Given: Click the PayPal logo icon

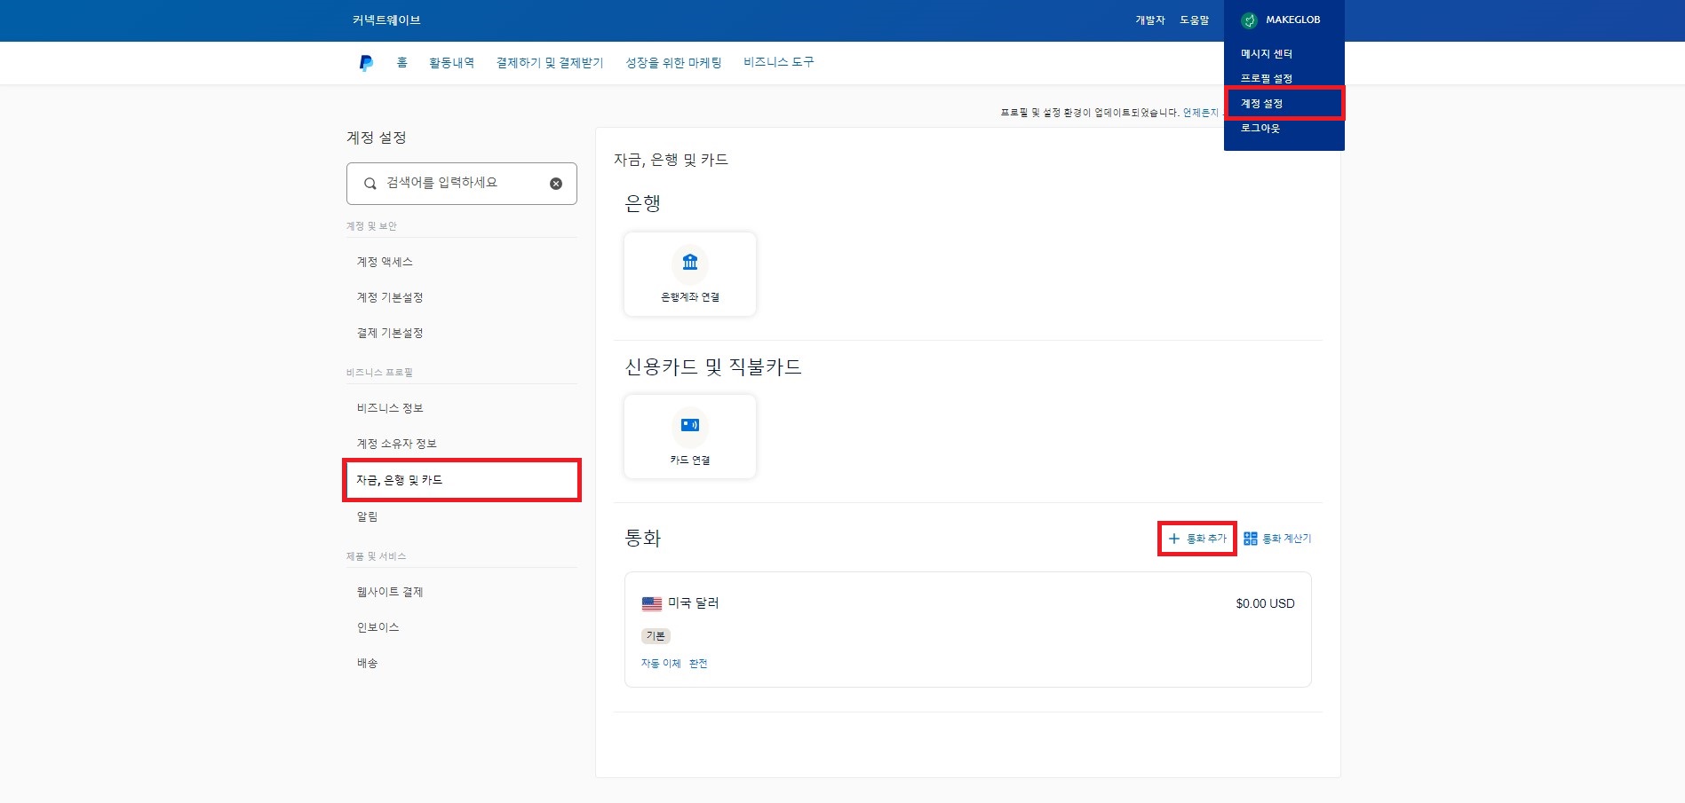Looking at the screenshot, I should click(x=366, y=63).
